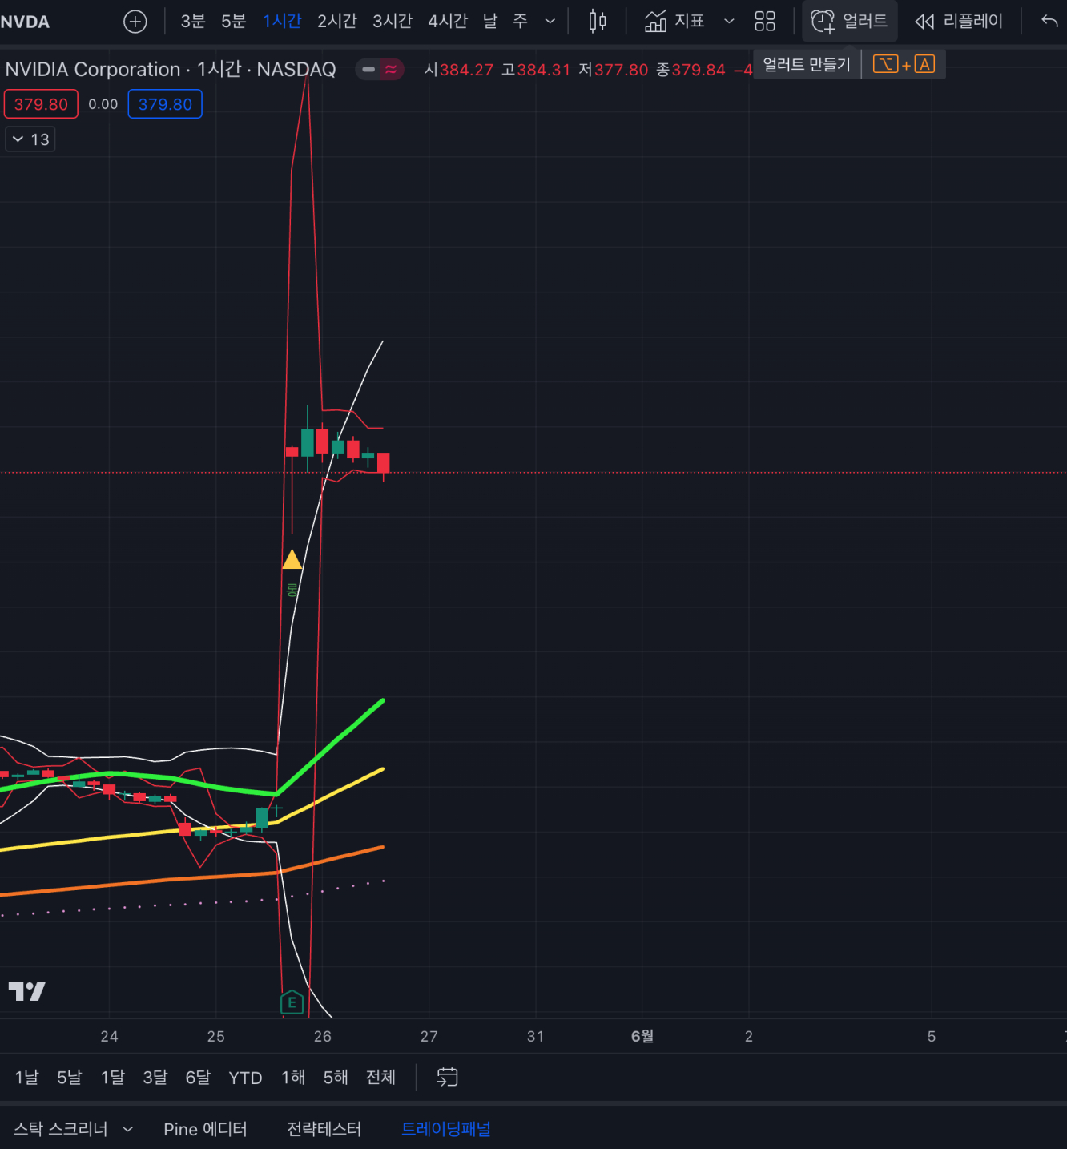The image size is (1067, 1149).
Task: Open the 지표 indicators menu
Action: (x=674, y=22)
